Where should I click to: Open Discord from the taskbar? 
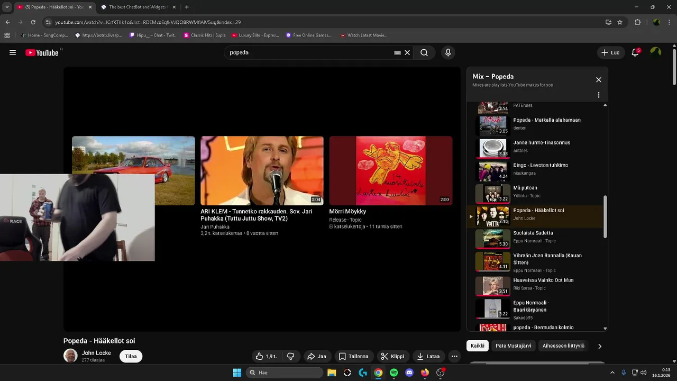point(409,373)
